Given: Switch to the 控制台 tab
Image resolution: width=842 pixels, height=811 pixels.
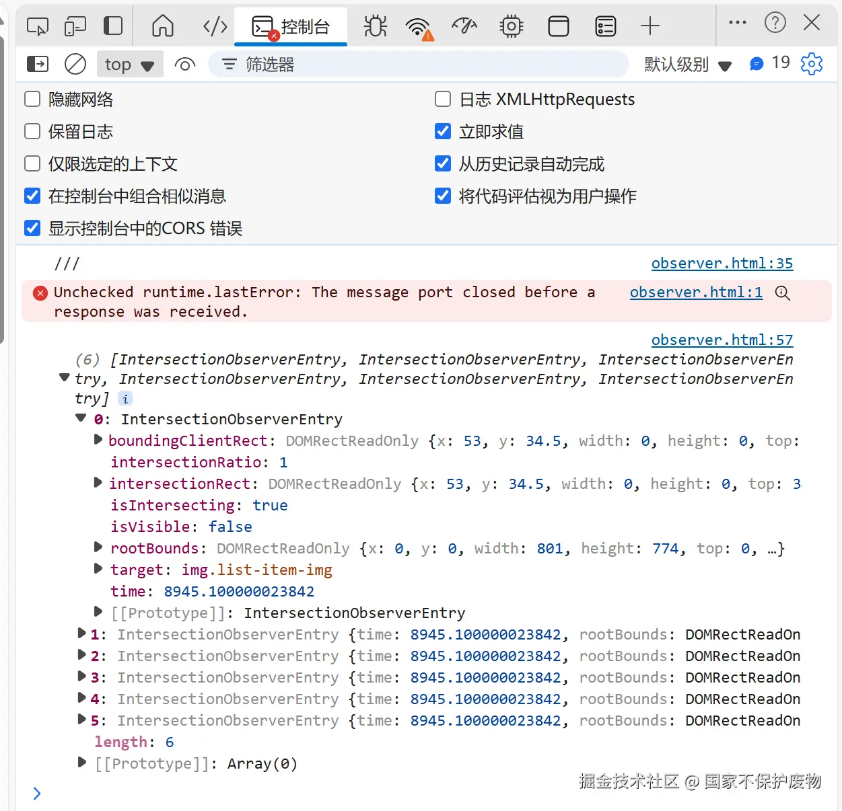Looking at the screenshot, I should (291, 26).
